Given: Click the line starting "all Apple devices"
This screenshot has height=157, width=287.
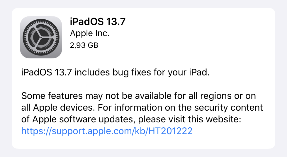Looking at the screenshot, I should pos(142,107).
